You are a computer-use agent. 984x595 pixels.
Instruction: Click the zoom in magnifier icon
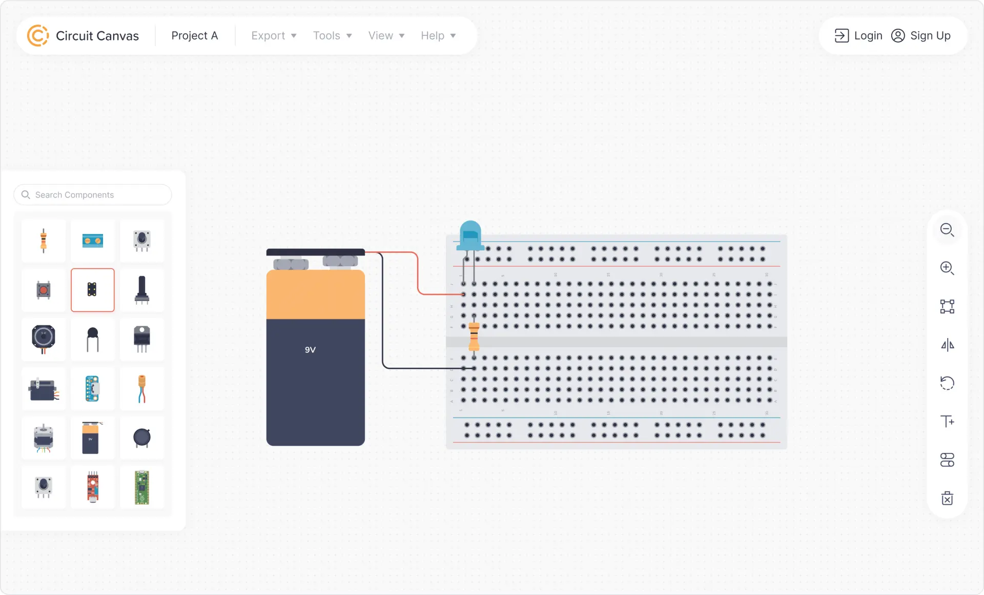(947, 268)
